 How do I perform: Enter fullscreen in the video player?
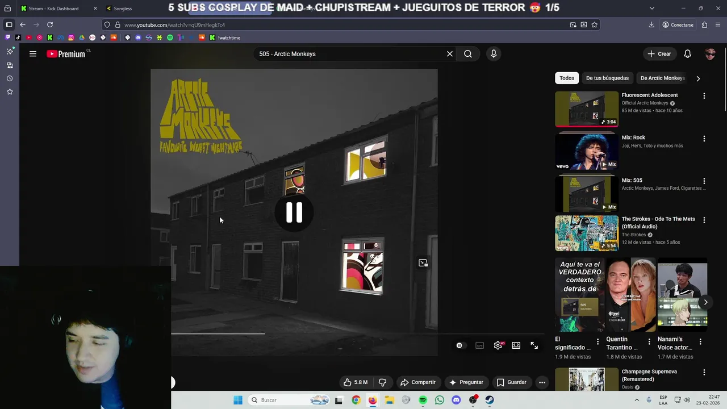pyautogui.click(x=534, y=345)
